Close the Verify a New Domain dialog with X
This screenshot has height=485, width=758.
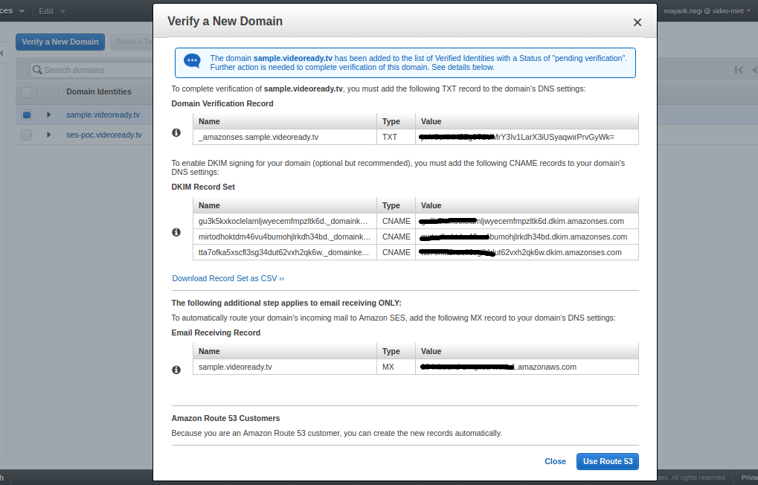point(637,22)
